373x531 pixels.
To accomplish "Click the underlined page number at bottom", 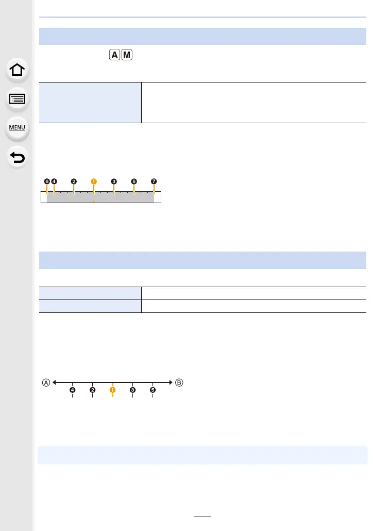I will [x=202, y=513].
